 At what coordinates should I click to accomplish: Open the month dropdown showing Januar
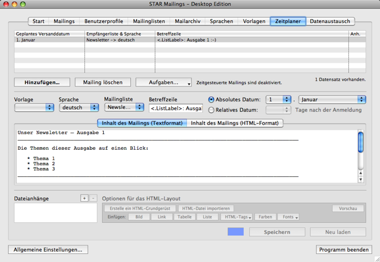point(332,100)
